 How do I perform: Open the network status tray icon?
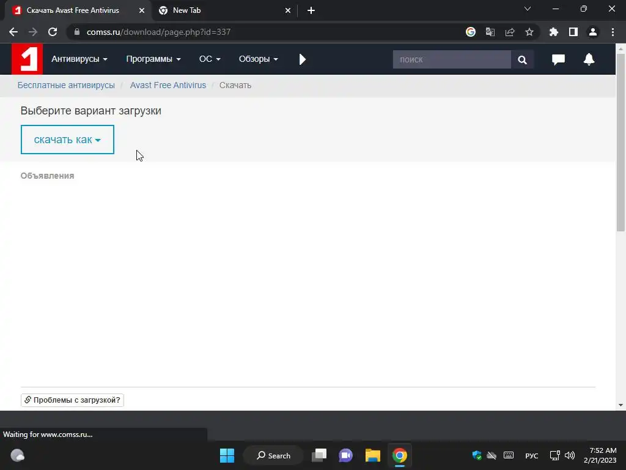(x=554, y=455)
